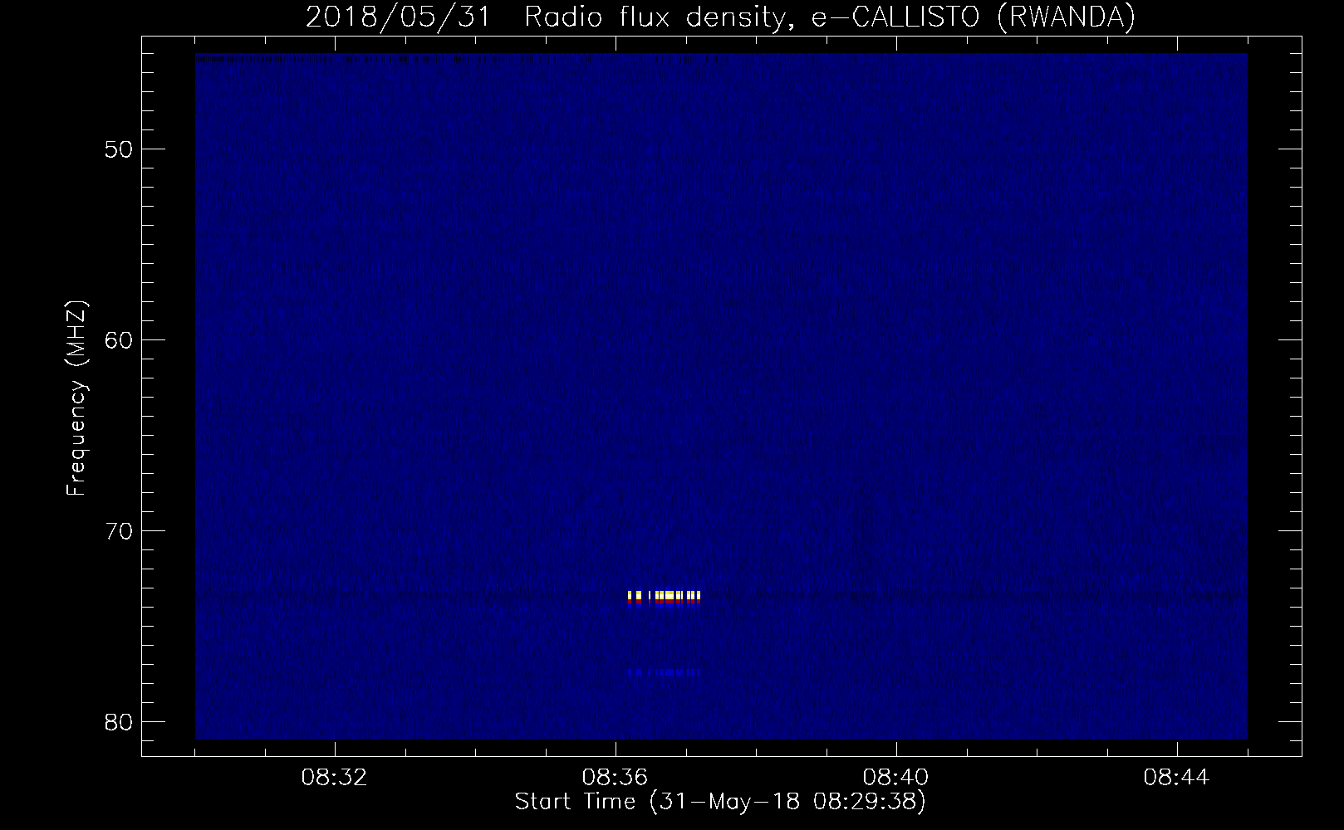
Task: Click the 70 MHz frequency label
Action: pyautogui.click(x=117, y=530)
